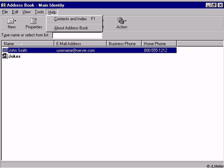Open the Edit menu
This screenshot has width=224, height=168.
[x=15, y=12]
